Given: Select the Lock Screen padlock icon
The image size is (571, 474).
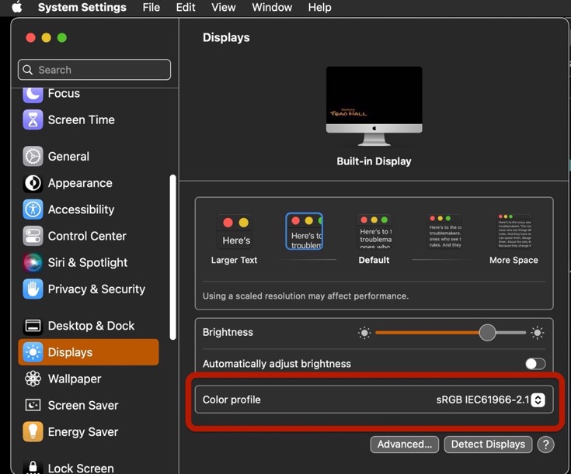Looking at the screenshot, I should click(x=33, y=466).
